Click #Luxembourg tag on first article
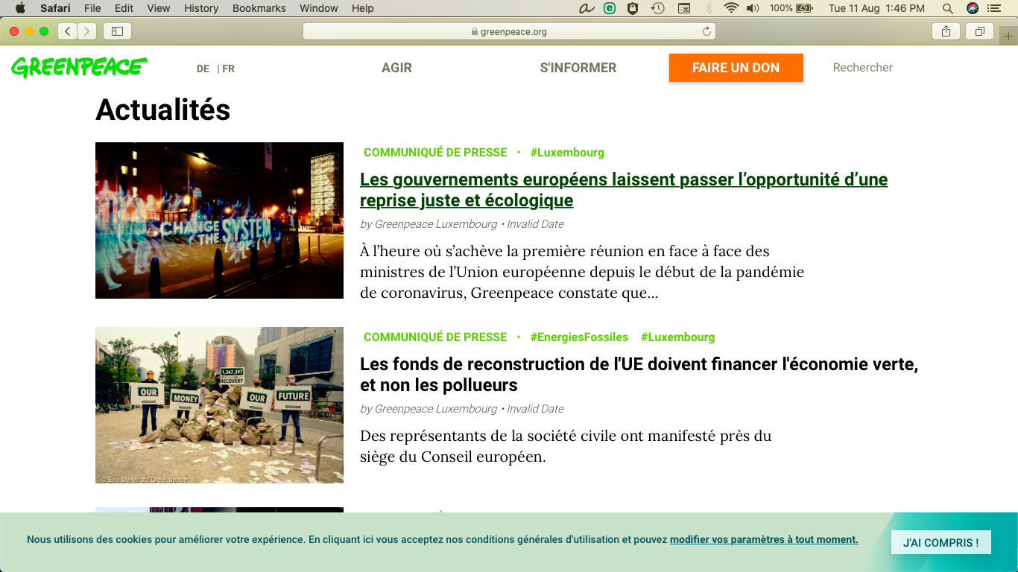The height and width of the screenshot is (572, 1018). tap(567, 153)
